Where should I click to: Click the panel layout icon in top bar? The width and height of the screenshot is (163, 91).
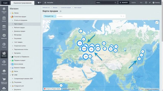146,3
